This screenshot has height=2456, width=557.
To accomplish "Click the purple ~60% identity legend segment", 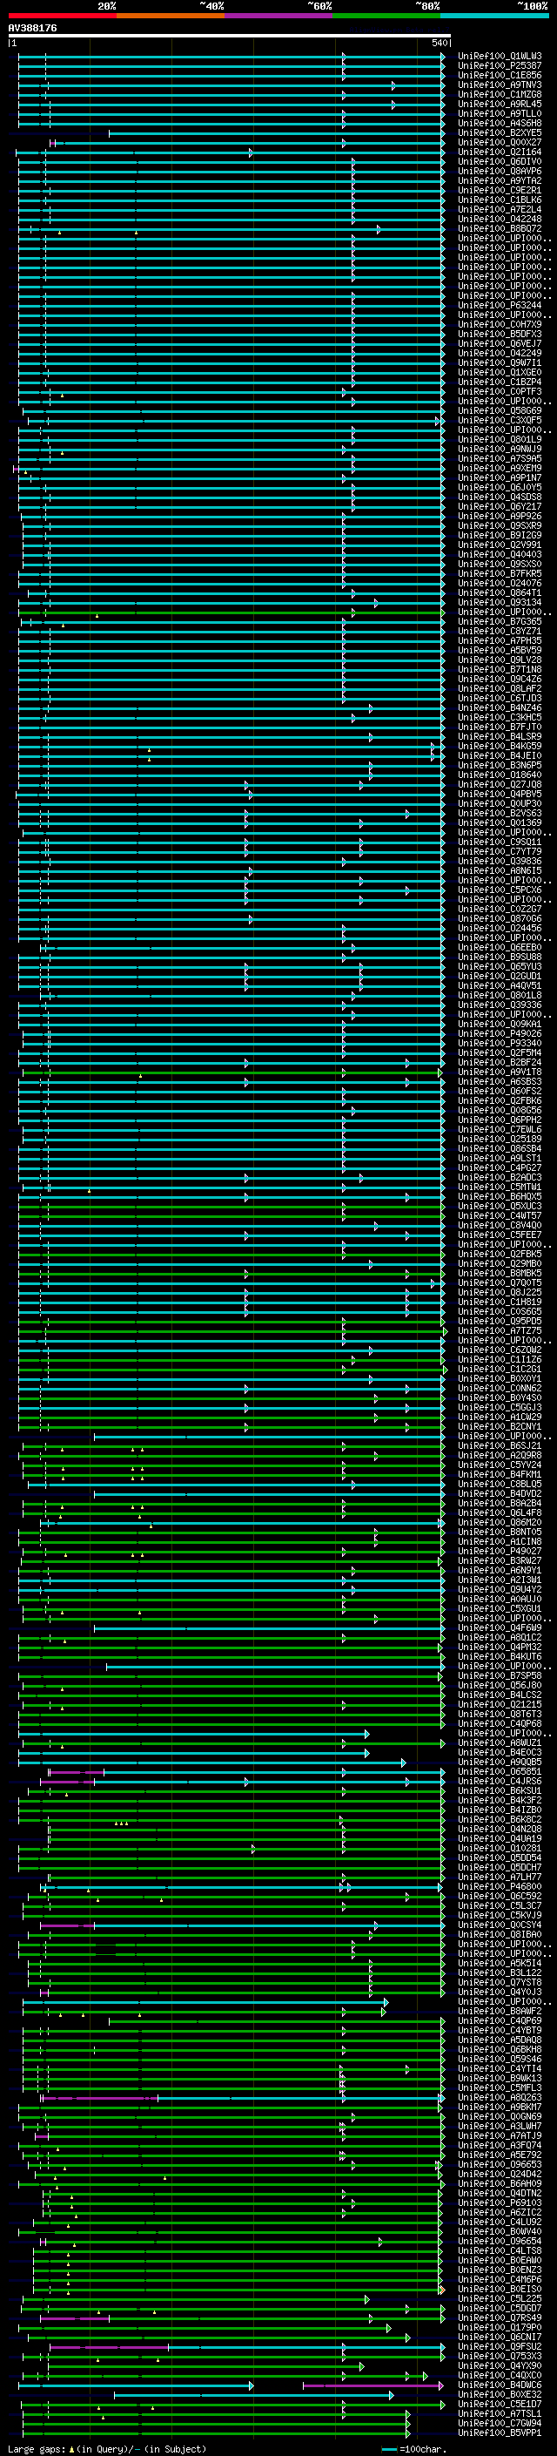I will pos(279,16).
